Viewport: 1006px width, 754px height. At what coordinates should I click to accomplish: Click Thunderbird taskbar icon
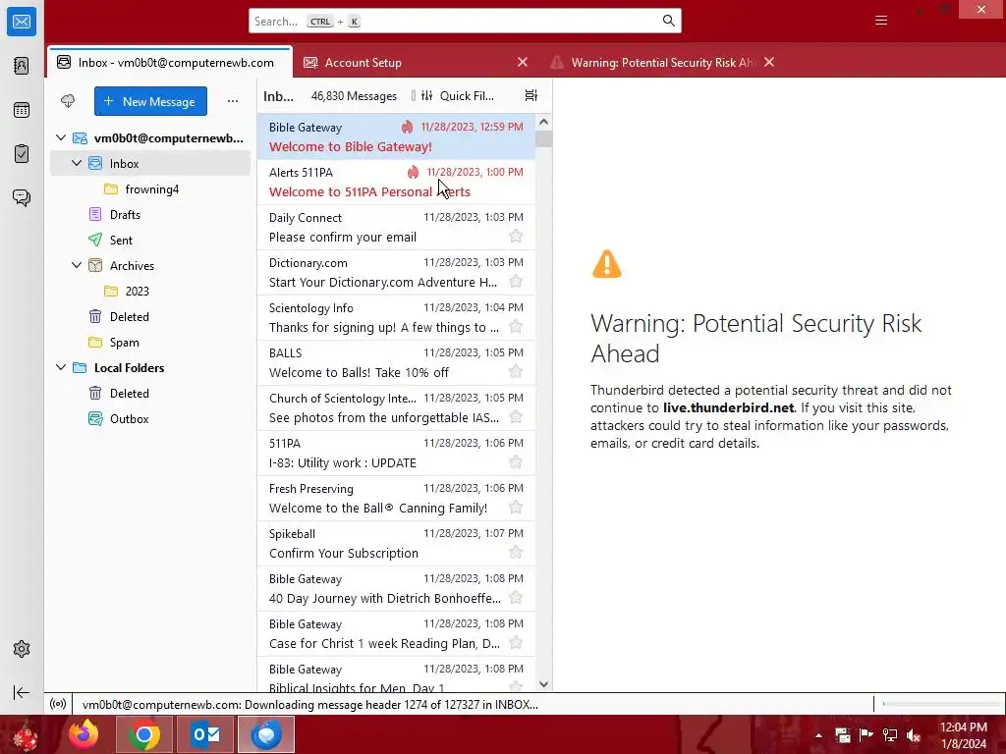coord(266,734)
